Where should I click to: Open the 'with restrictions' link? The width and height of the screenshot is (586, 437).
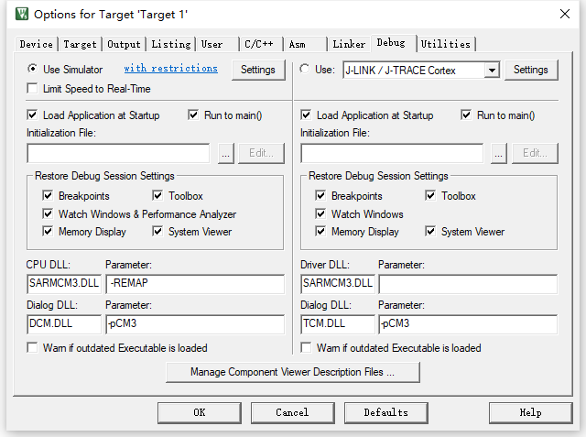coord(171,69)
